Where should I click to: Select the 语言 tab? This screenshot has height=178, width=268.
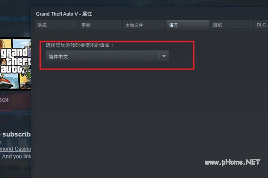[188, 25]
